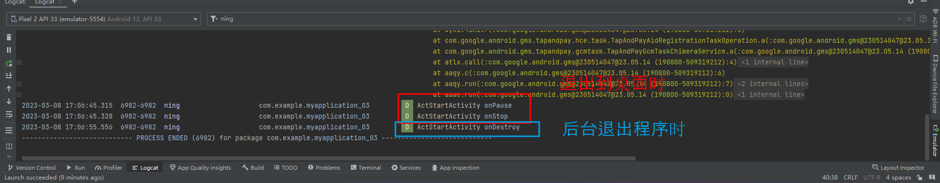This screenshot has width=940, height=183.
Task: Open the TODO tool window
Action: (286, 168)
